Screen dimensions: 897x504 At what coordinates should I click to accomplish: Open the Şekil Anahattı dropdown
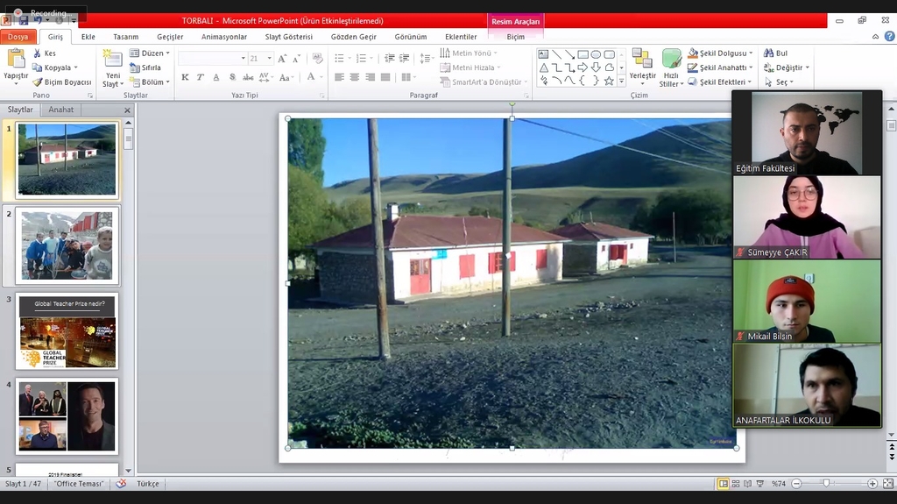(x=751, y=67)
